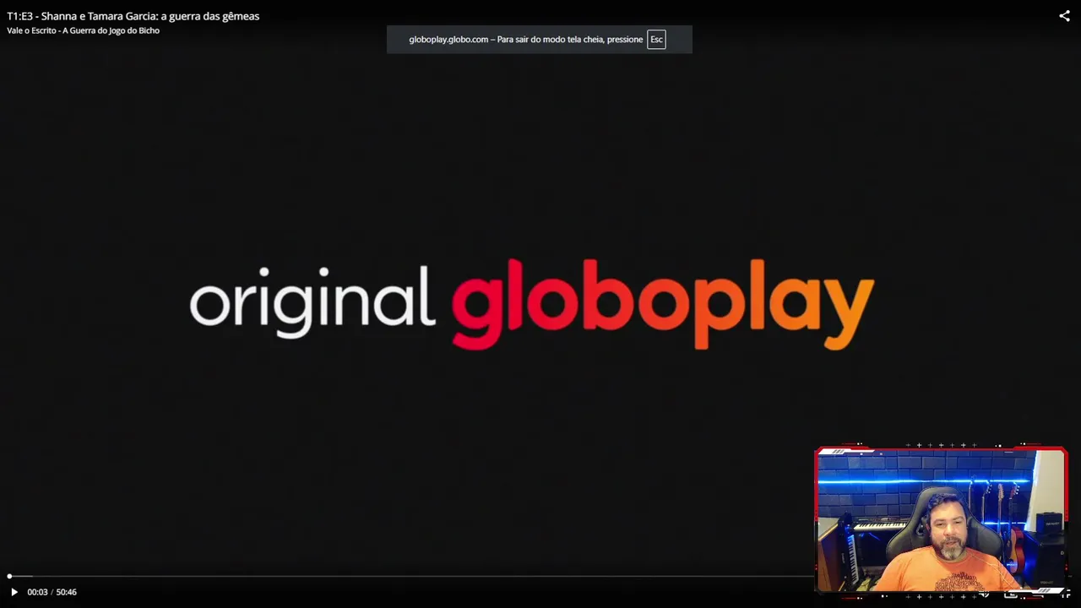
Task: Click the share icon in top corner
Action: click(x=1064, y=16)
